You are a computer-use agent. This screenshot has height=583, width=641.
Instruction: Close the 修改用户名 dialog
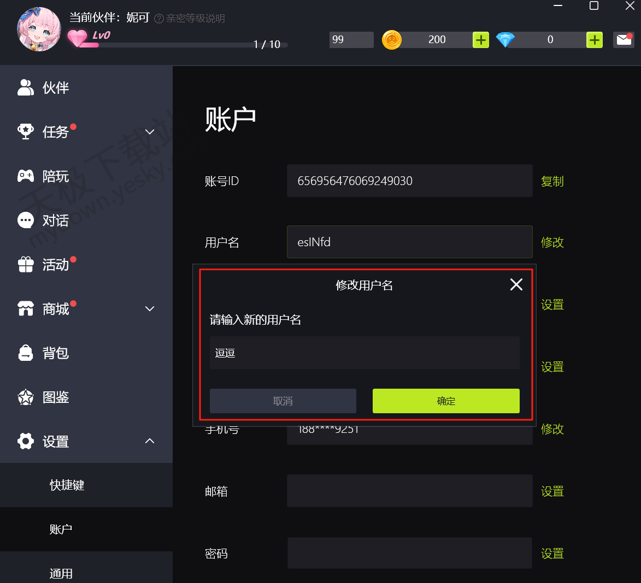pyautogui.click(x=516, y=284)
